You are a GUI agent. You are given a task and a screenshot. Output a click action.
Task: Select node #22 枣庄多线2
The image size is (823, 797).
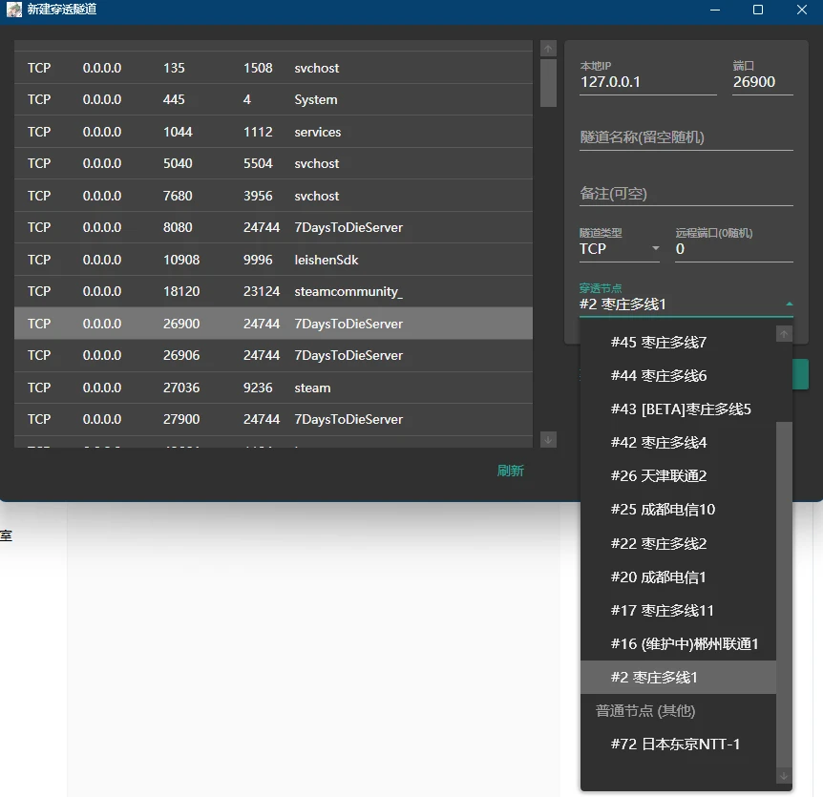(678, 543)
